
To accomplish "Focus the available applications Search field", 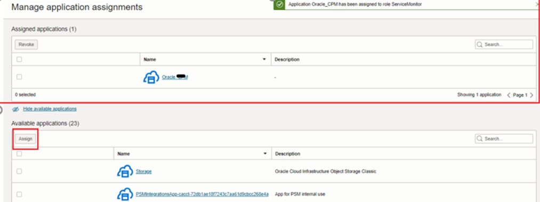I will pos(504,139).
